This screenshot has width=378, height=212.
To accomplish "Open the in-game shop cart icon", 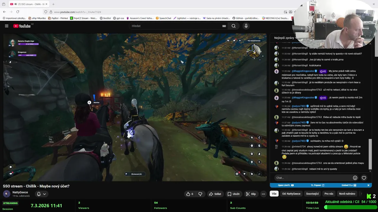I will [244, 174].
